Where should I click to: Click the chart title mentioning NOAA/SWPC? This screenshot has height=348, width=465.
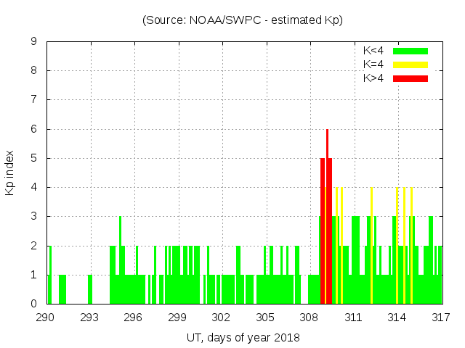tap(243, 20)
